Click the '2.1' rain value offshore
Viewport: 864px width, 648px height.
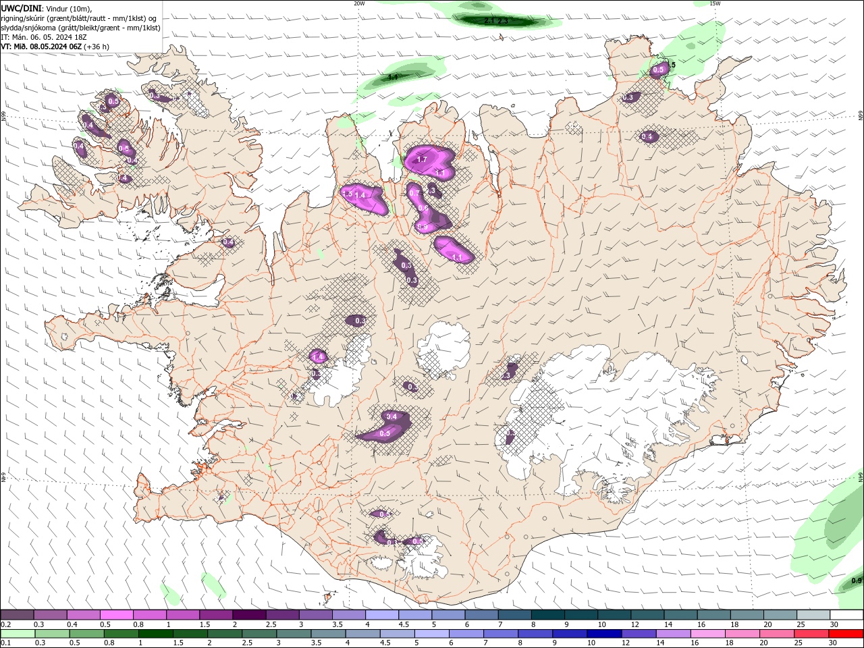click(490, 21)
